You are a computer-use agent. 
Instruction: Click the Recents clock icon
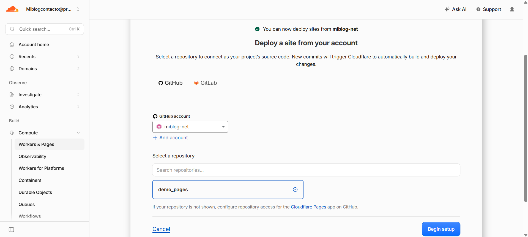(12, 57)
